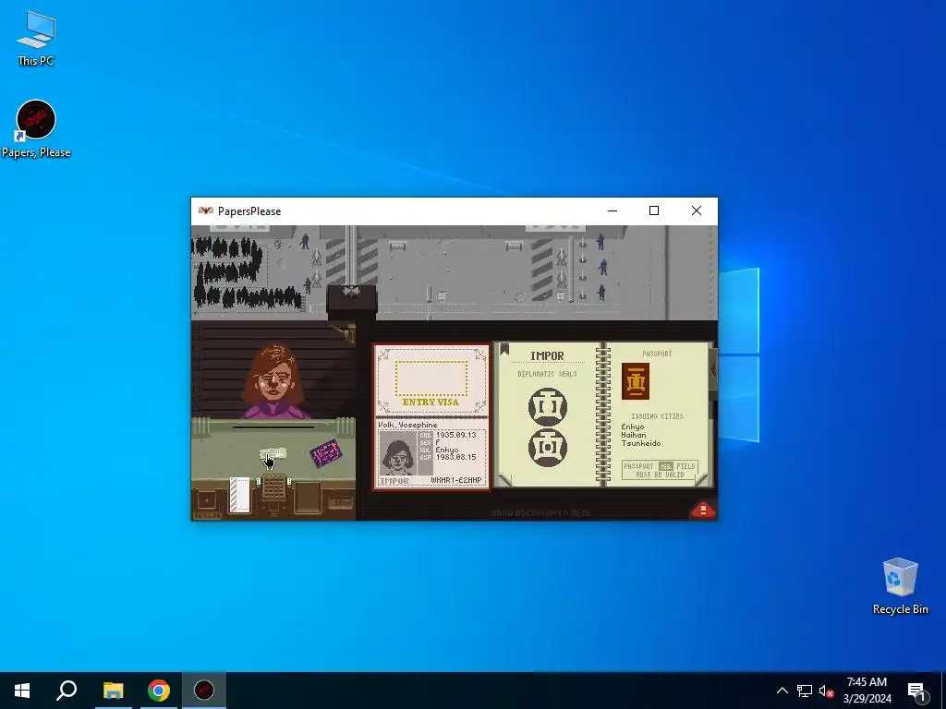The width and height of the screenshot is (946, 709).
Task: Click the IMPOR heading in the rulebook
Action: 547,356
